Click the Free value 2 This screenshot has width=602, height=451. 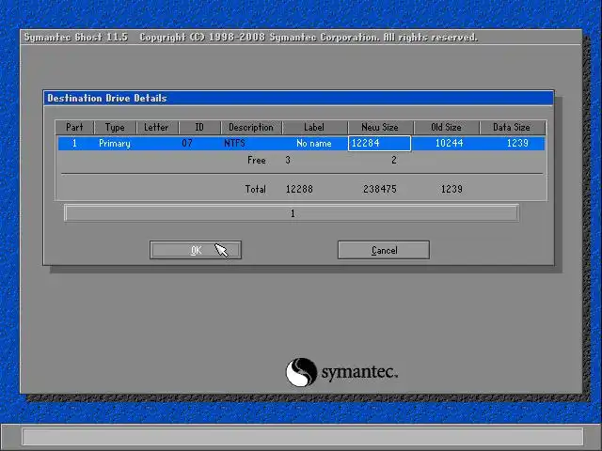click(x=394, y=161)
